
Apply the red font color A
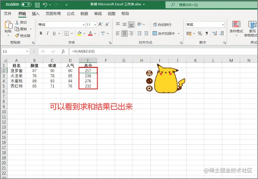90,33
